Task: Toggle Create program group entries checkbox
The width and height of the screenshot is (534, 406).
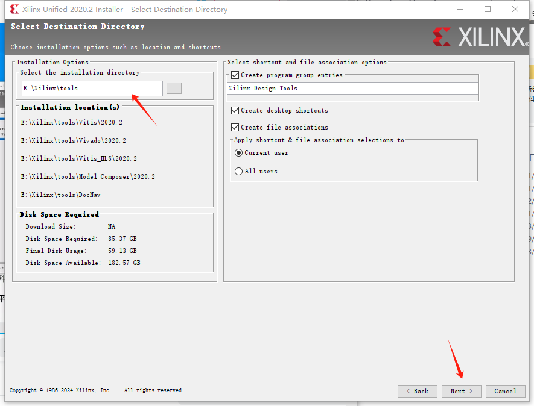Action: pos(235,75)
